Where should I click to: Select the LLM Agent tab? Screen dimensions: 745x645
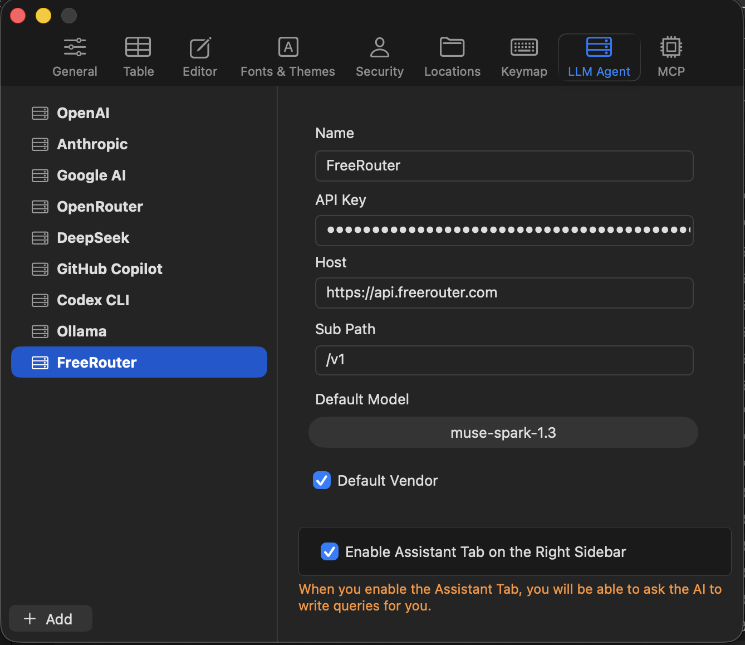[x=599, y=57]
